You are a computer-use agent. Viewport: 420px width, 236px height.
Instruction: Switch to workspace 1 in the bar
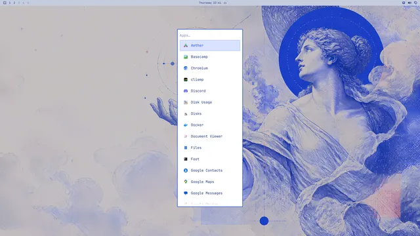pos(10,3)
